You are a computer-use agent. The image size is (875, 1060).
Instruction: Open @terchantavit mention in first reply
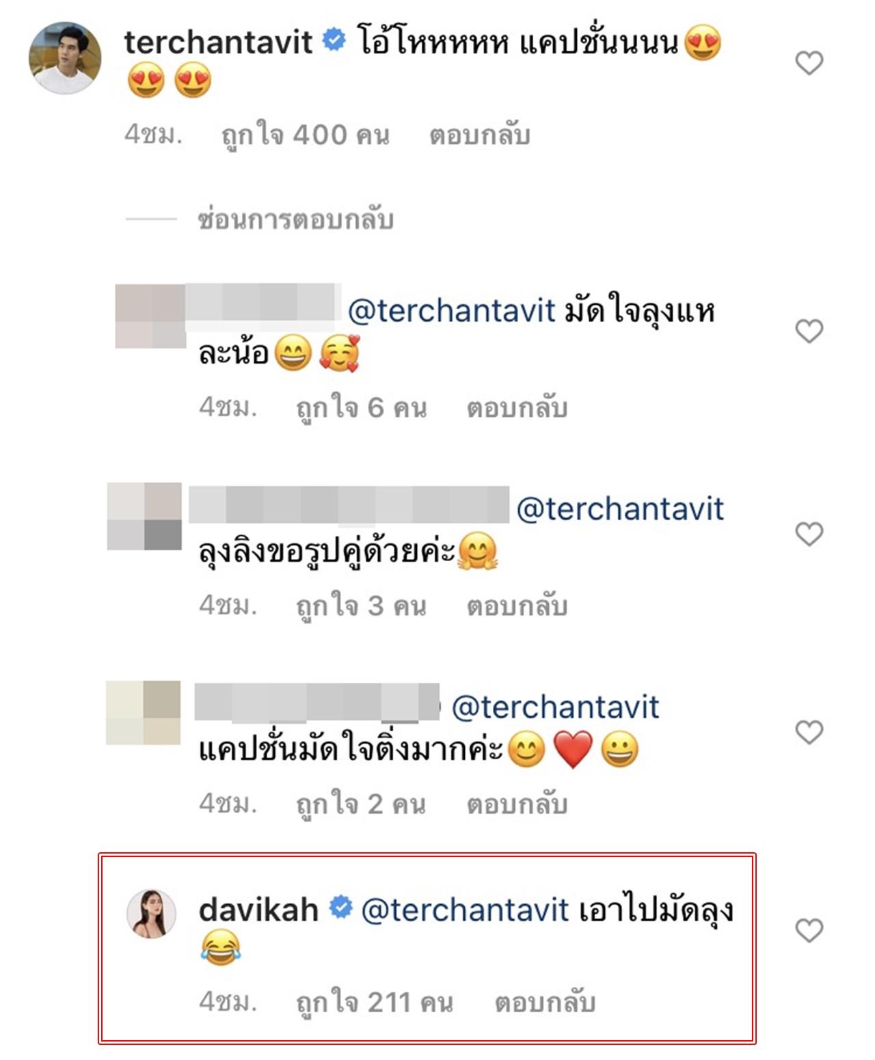pyautogui.click(x=452, y=311)
